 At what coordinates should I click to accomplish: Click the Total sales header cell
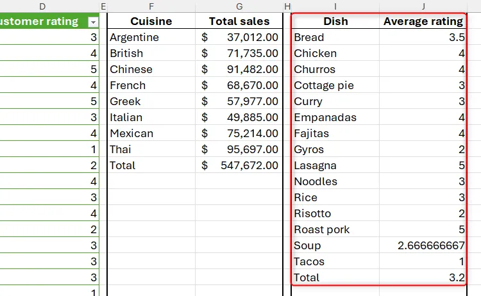[239, 21]
